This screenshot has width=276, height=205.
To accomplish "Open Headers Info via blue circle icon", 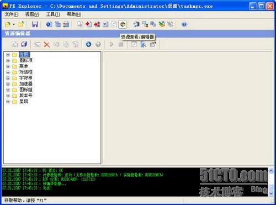I will click(x=49, y=24).
